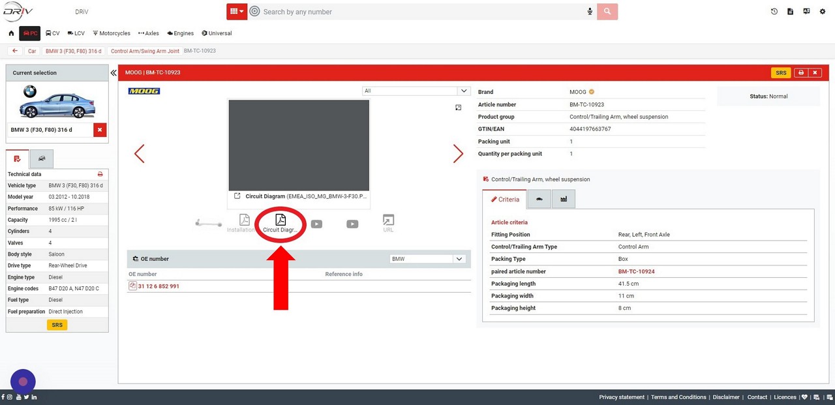Remove BMW 3 vehicle selection
The width and height of the screenshot is (835, 405).
(100, 130)
